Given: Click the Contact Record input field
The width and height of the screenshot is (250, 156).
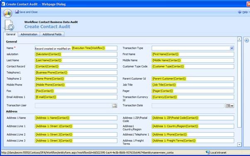Looking at the screenshot, I should (x=76, y=67).
